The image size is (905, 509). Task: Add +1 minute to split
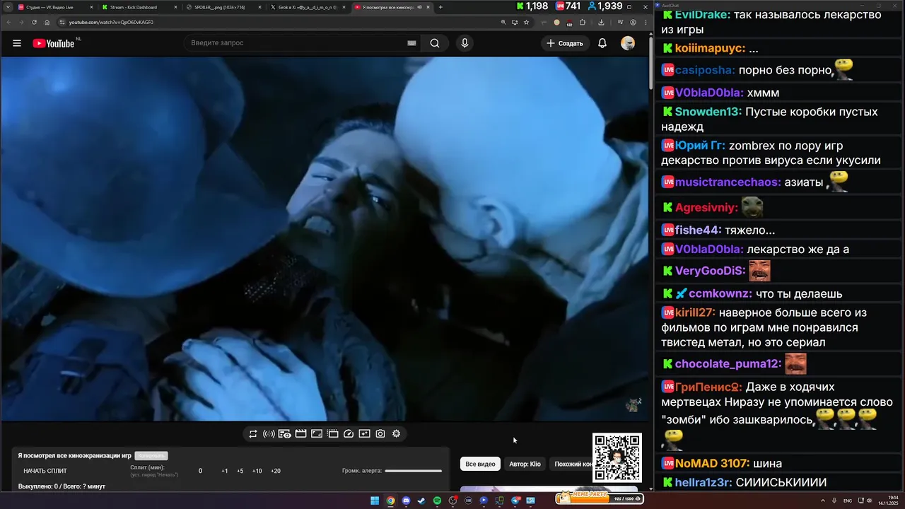(x=225, y=471)
